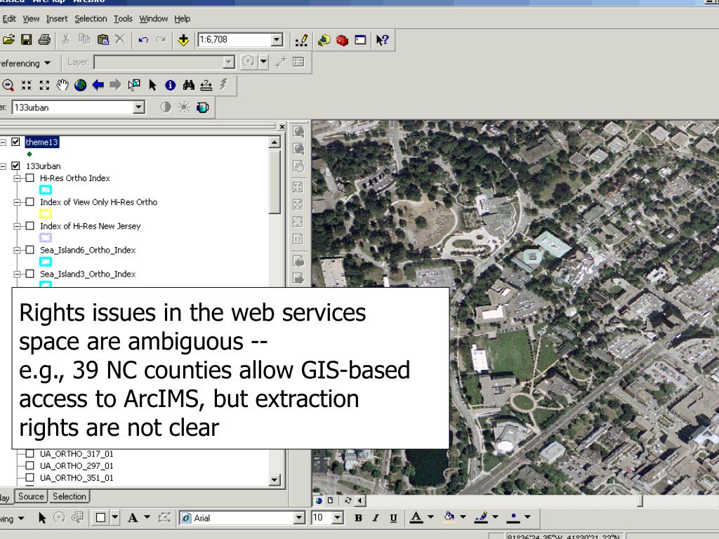Undo the last action
Screen dimensions: 719x539
143,40
